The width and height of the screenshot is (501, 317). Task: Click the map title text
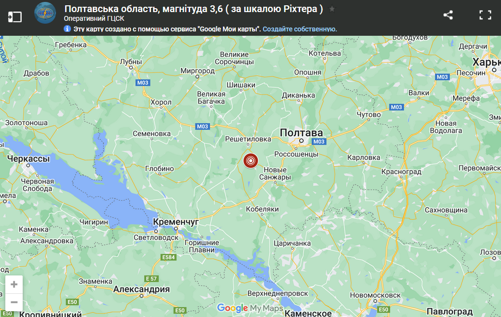coord(194,9)
